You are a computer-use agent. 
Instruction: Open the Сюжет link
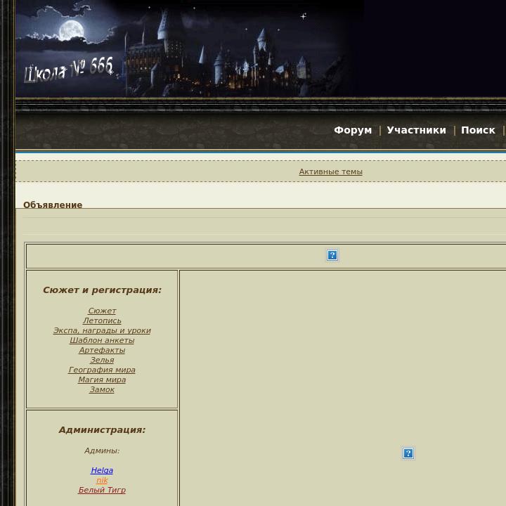coord(102,311)
